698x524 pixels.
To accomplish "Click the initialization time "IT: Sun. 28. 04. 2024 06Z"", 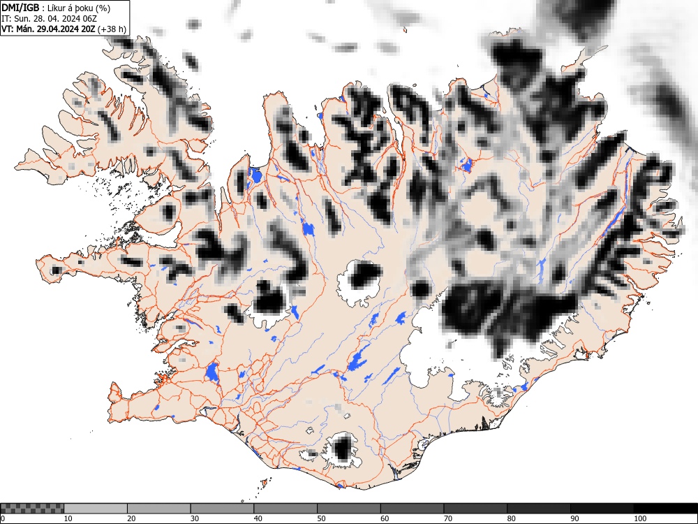I will coord(49,18).
